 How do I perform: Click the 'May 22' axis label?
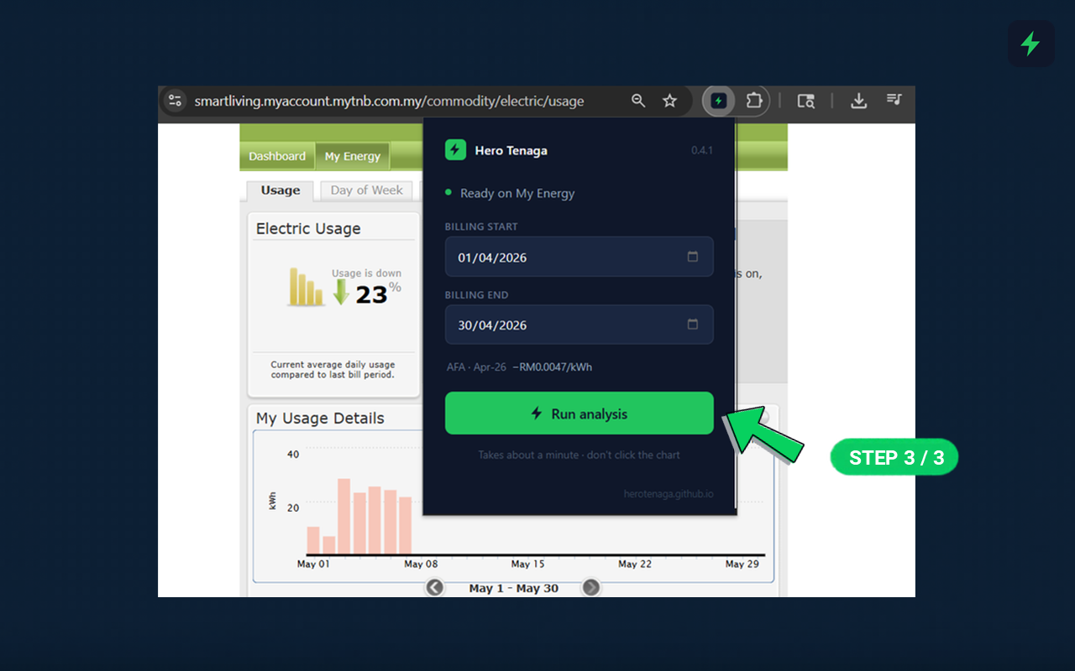click(x=635, y=564)
